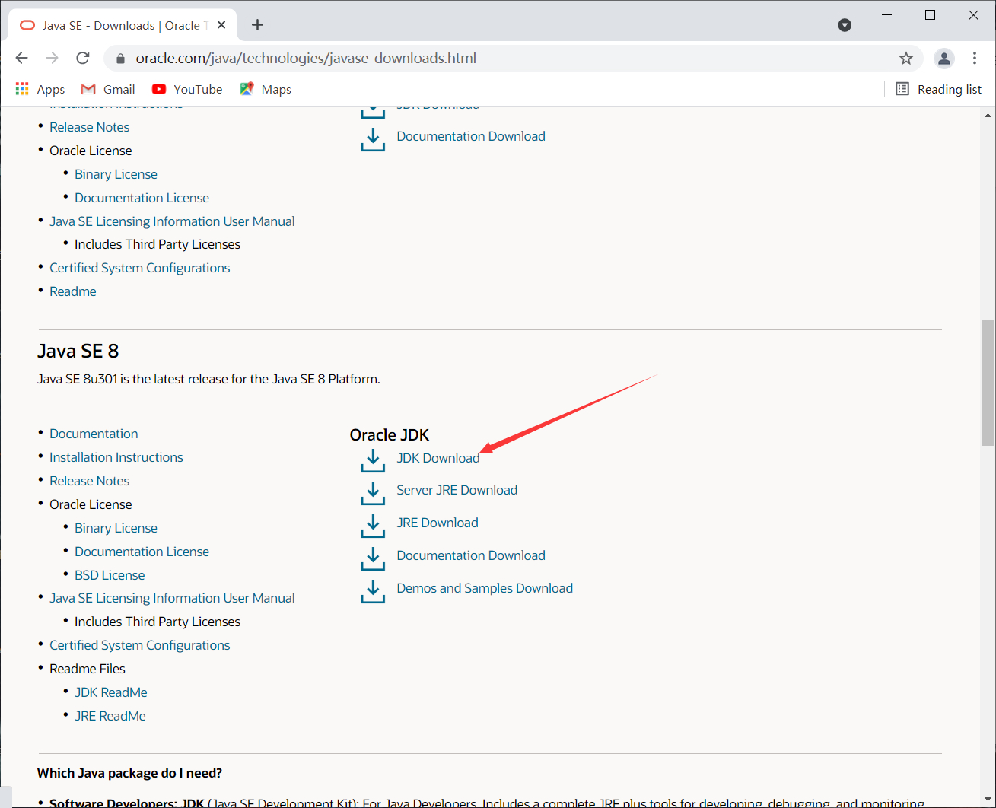The height and width of the screenshot is (808, 996).
Task: Click download icon beside Server JRE Download
Action: pos(373,494)
